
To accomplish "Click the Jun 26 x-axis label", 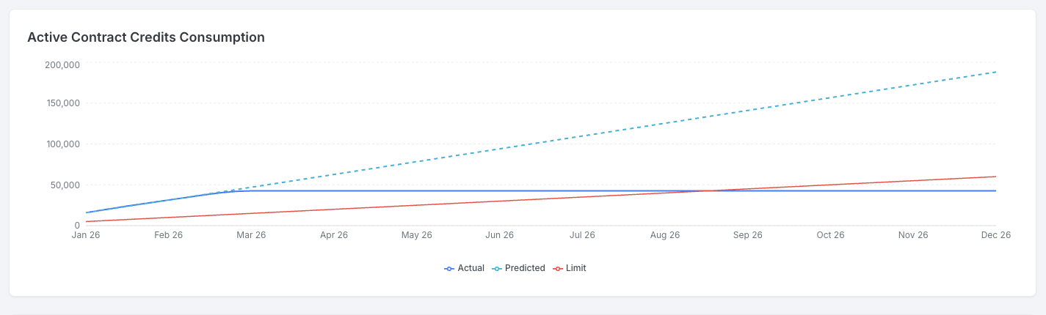I will (x=499, y=235).
